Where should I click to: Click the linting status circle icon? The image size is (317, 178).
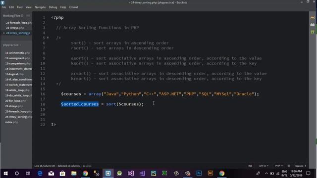click(x=289, y=166)
